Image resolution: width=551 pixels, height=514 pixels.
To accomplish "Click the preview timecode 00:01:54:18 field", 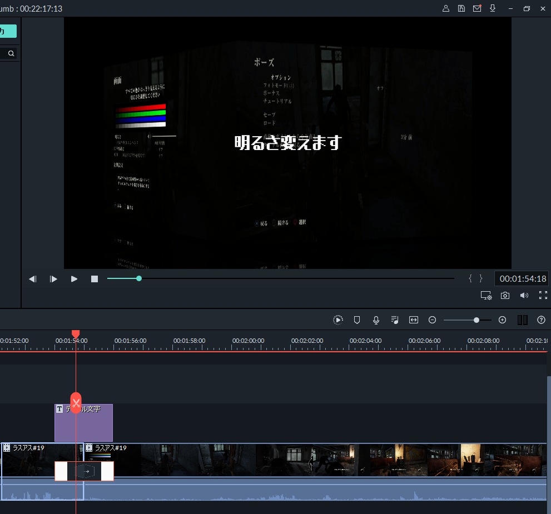I will point(523,279).
